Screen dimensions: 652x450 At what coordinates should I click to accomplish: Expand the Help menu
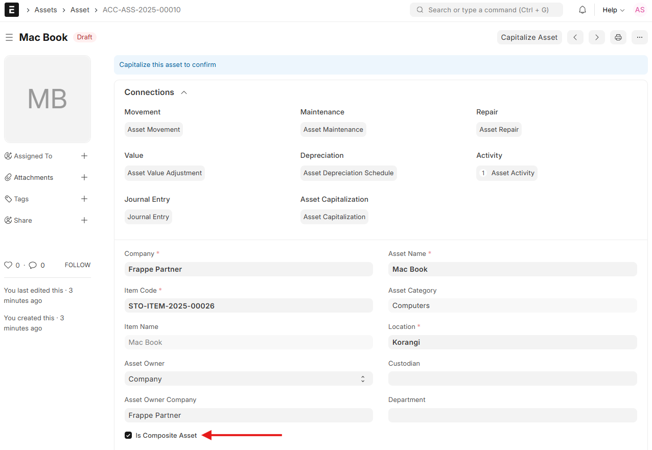(x=613, y=10)
